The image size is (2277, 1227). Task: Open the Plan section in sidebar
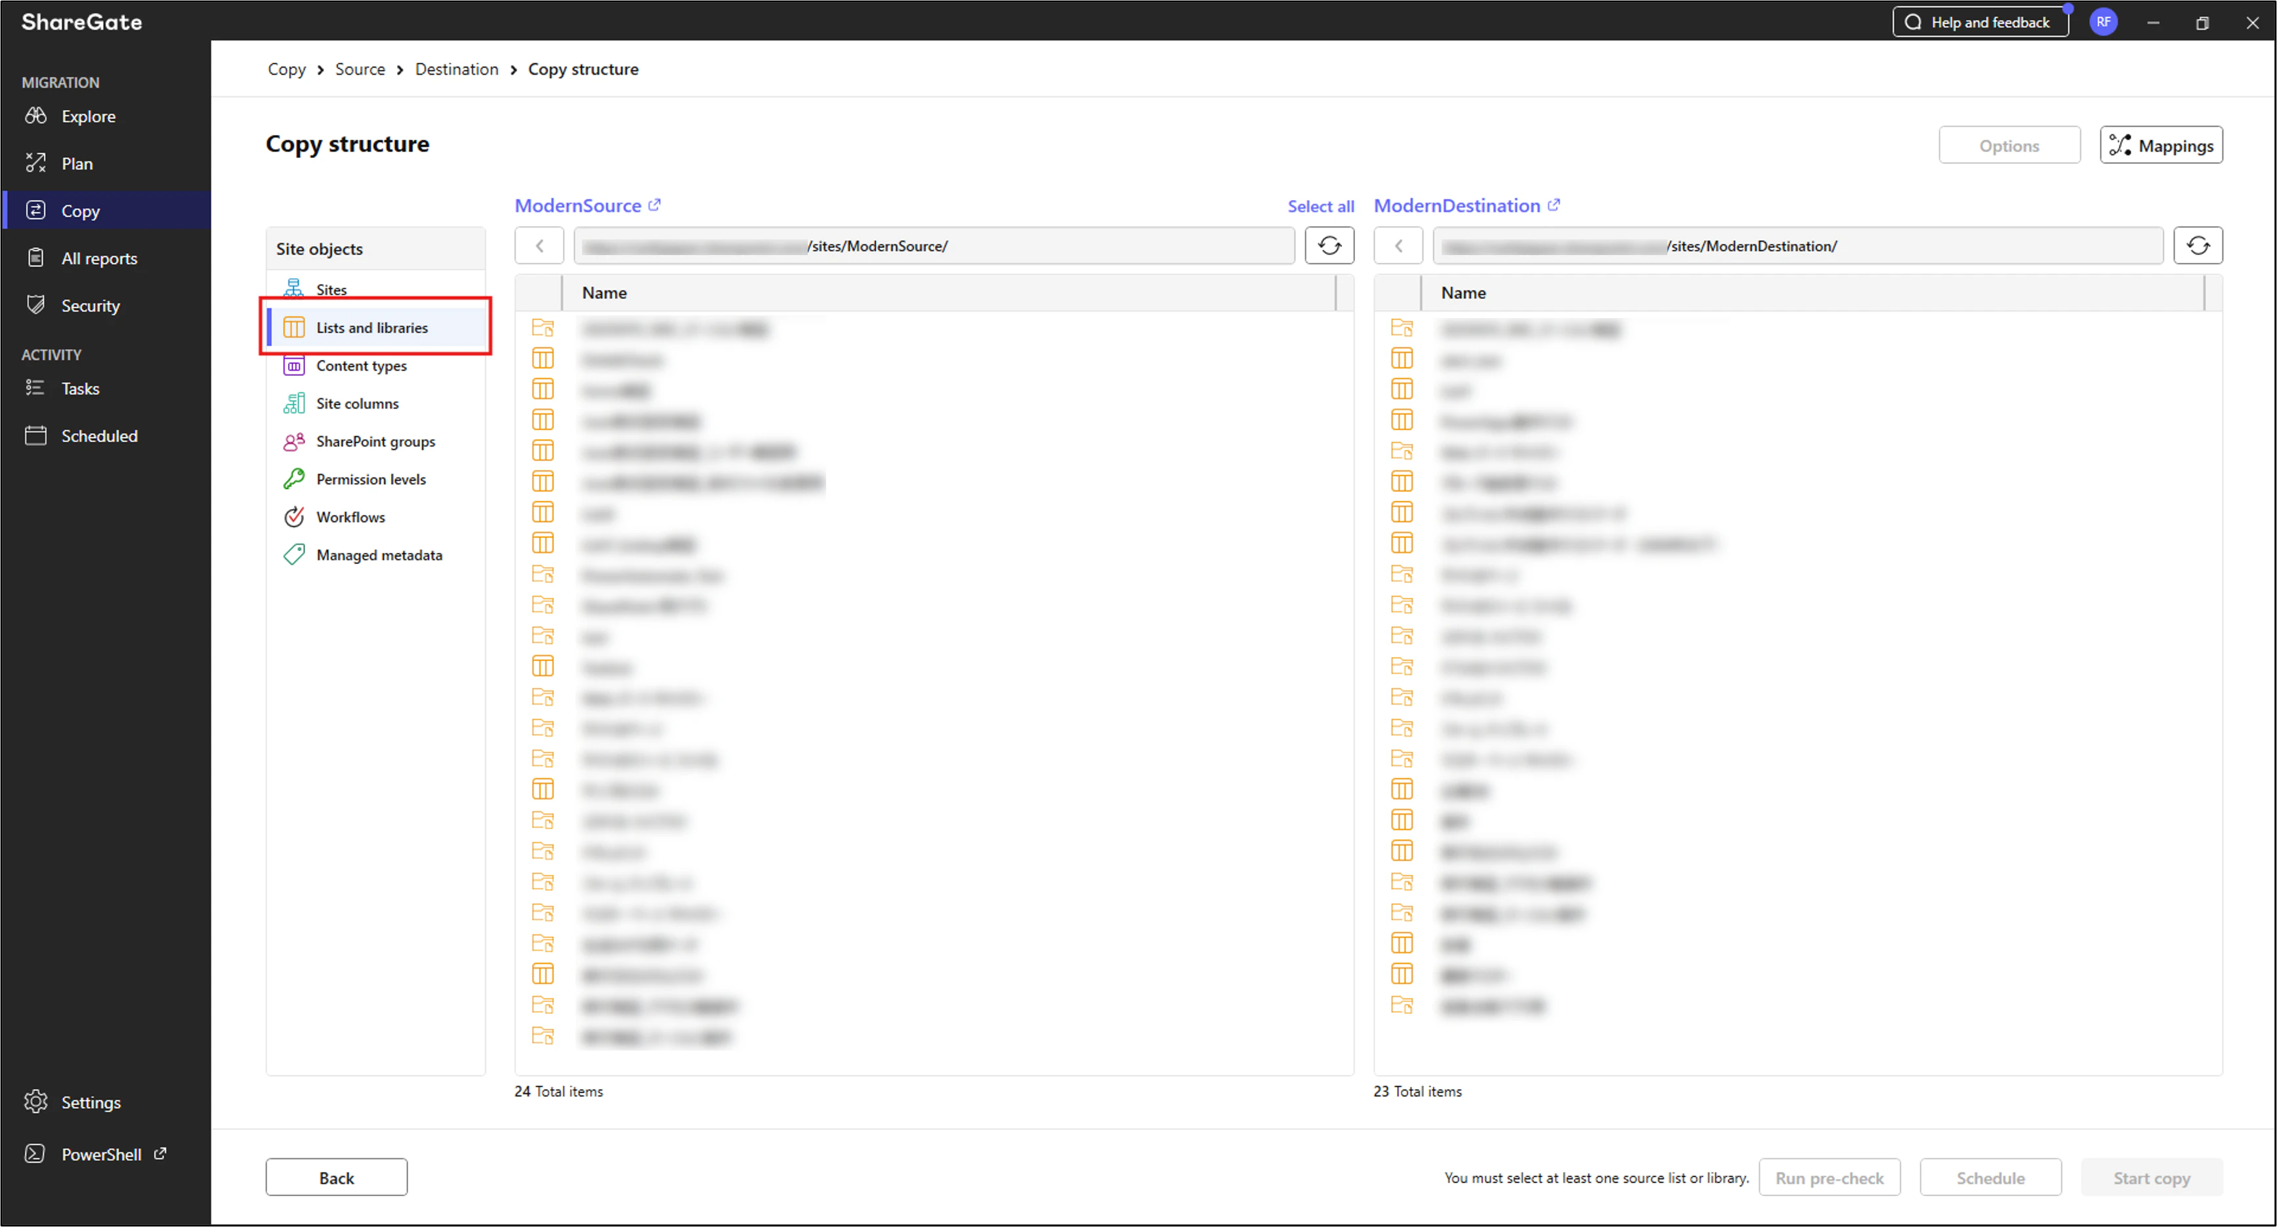click(77, 163)
